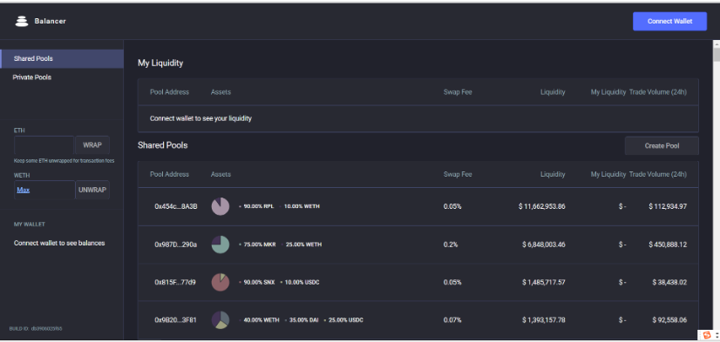Open pool address 0x815F...77d9

(x=175, y=282)
